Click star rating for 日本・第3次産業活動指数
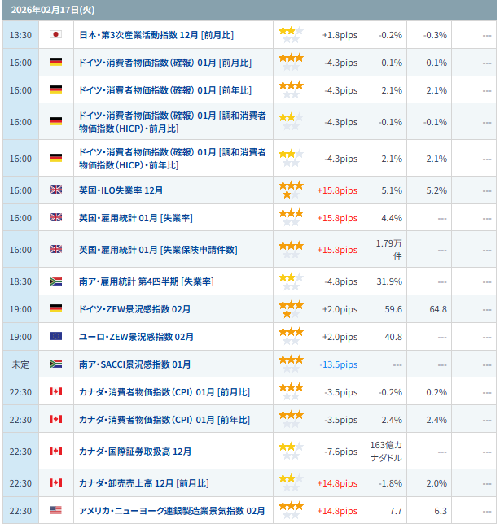 point(291,35)
